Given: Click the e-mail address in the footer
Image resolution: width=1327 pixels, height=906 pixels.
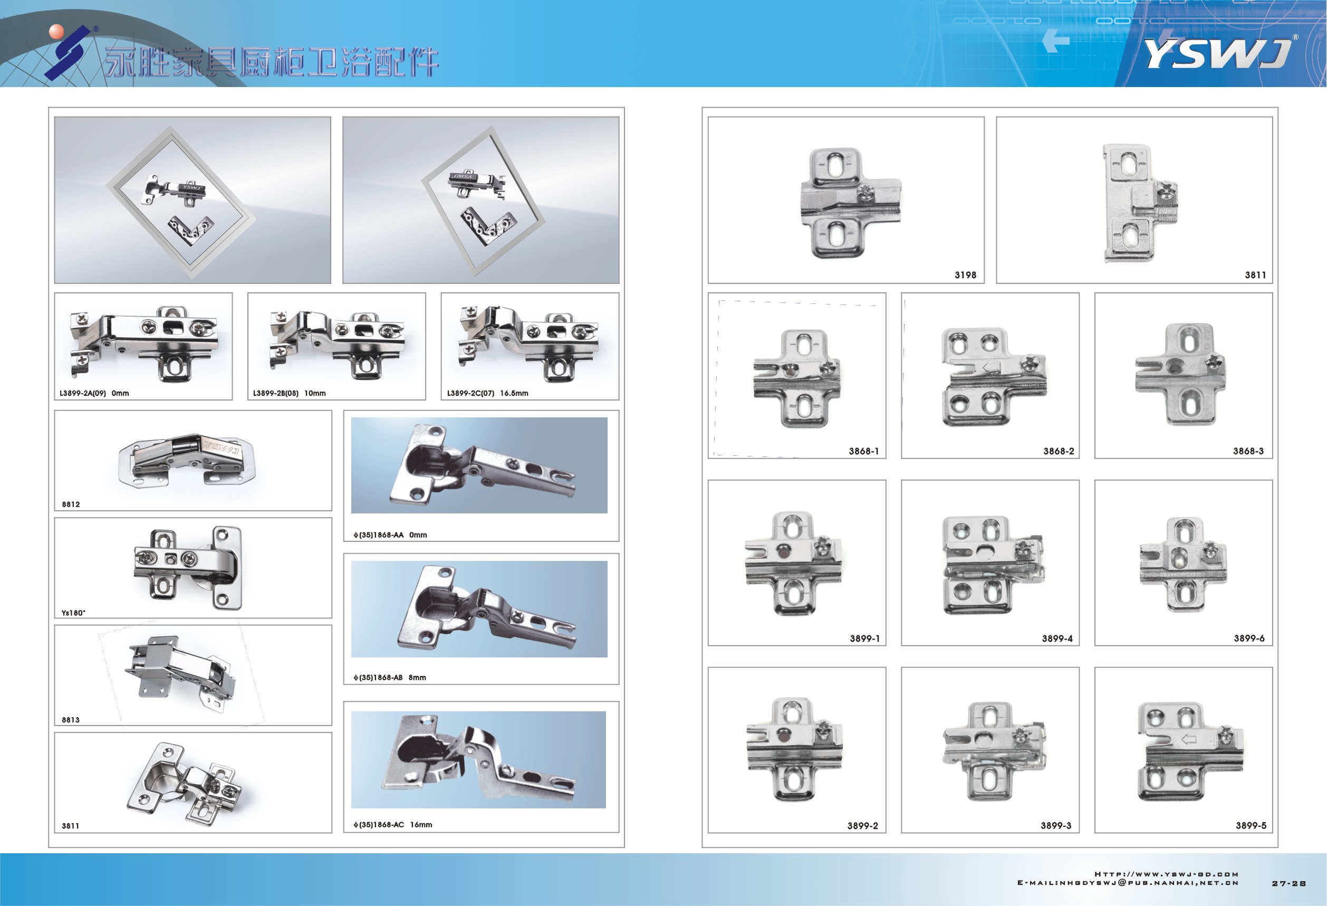Looking at the screenshot, I should coord(1128,883).
